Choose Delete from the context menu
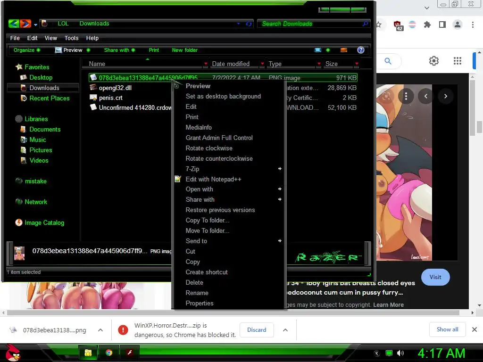 click(194, 282)
